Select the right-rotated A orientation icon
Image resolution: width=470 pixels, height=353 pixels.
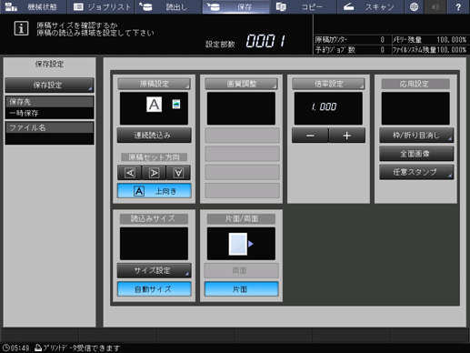coord(154,173)
